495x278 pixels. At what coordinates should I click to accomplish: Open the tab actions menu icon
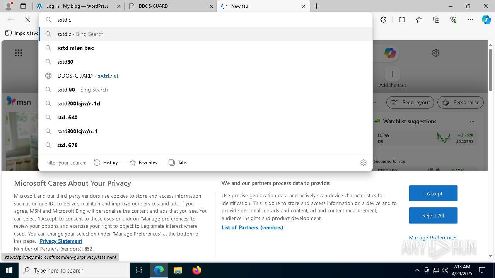[23, 6]
